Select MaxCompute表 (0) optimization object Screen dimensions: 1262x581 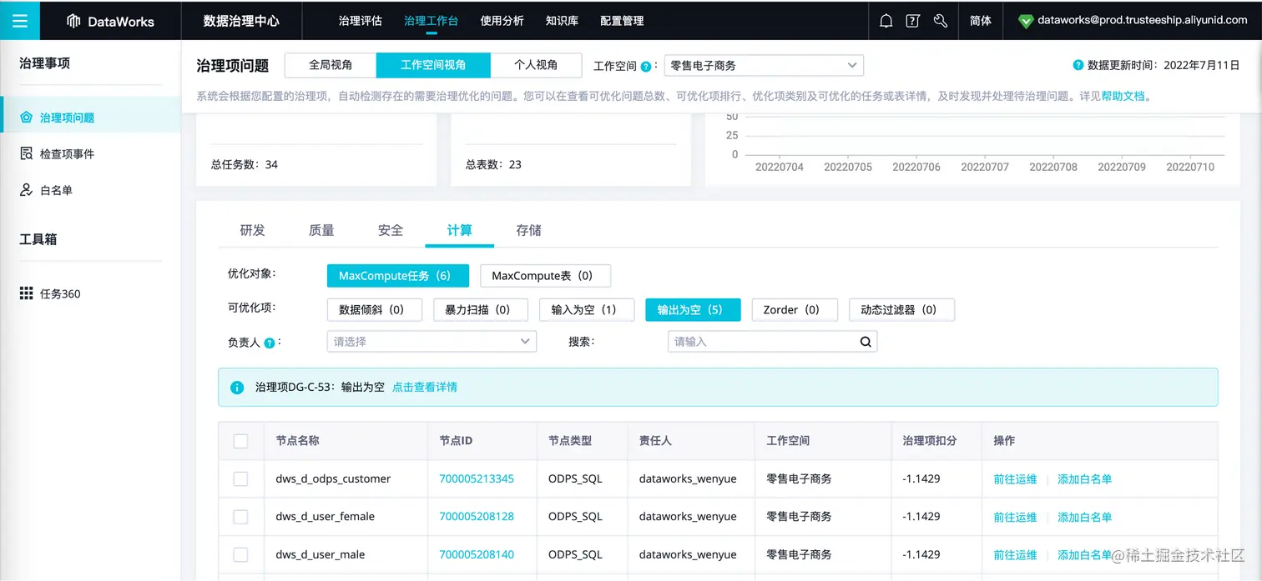[x=546, y=276]
